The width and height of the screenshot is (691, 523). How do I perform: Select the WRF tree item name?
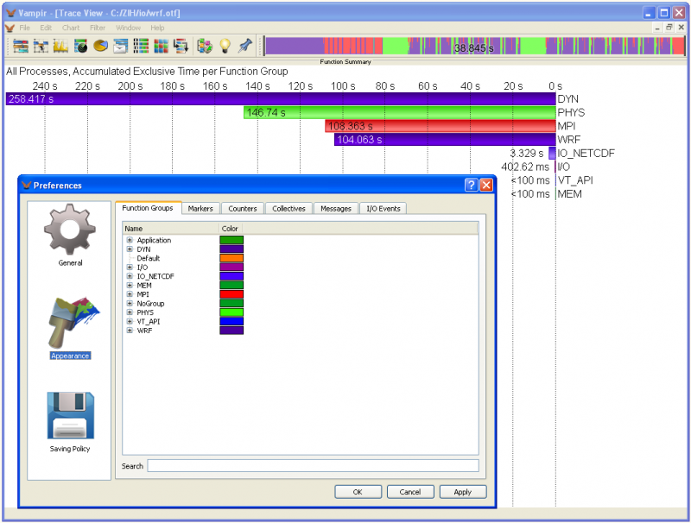(144, 331)
